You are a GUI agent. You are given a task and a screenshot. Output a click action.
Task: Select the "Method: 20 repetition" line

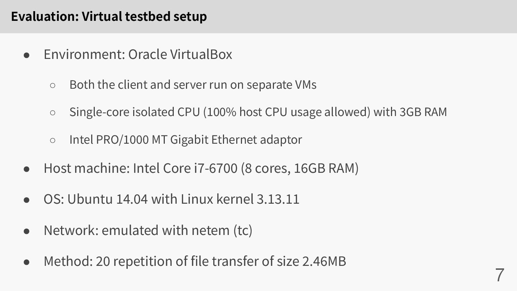(x=195, y=261)
